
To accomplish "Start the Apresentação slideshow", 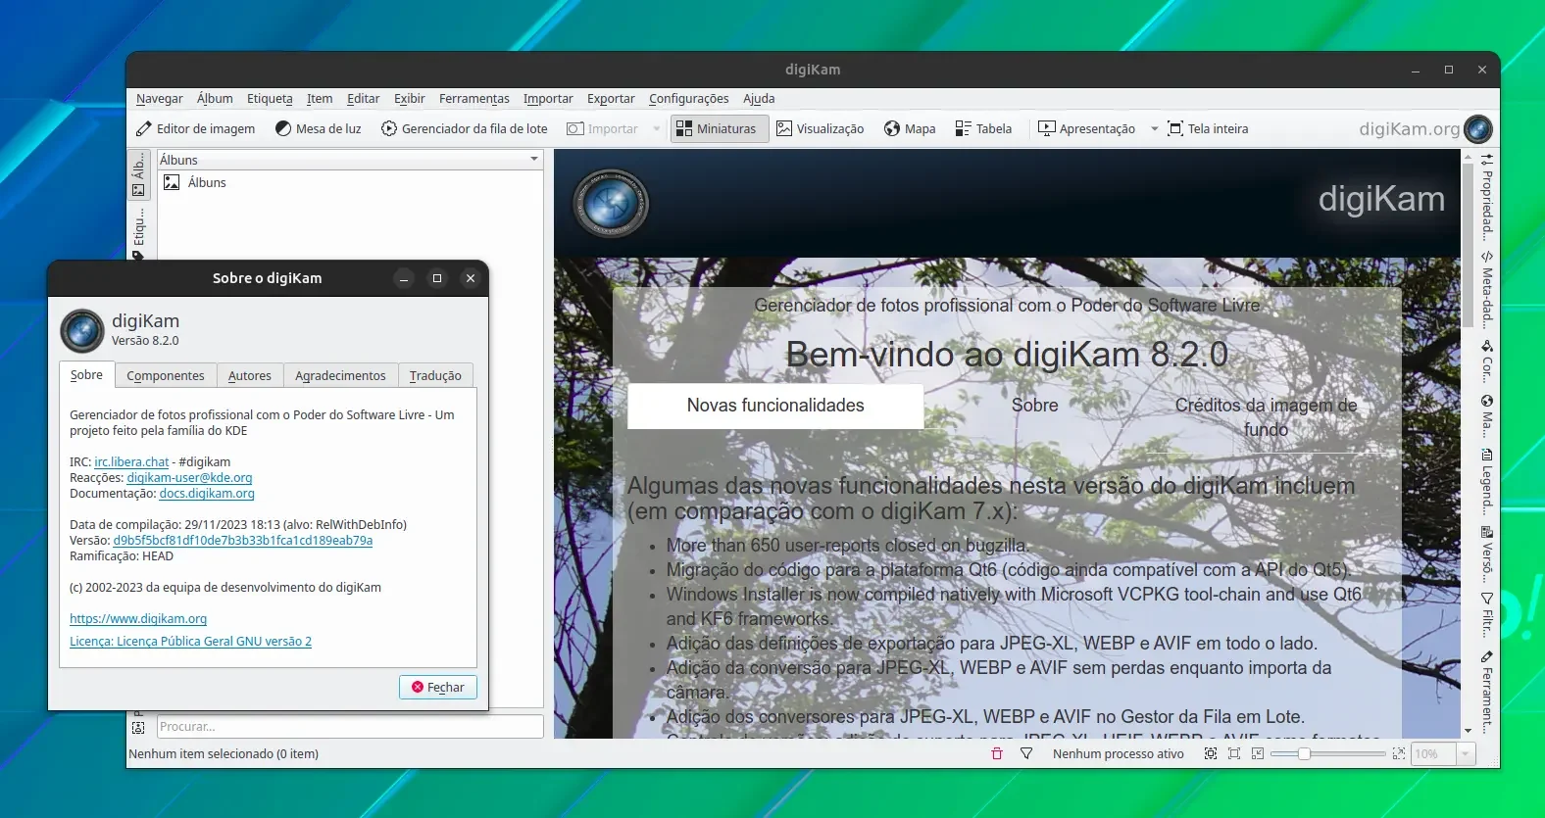I will click(x=1086, y=128).
